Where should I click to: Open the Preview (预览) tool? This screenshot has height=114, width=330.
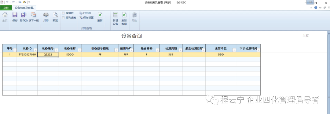pyautogui.click(x=55, y=15)
